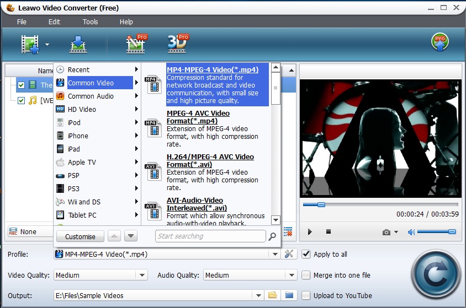Click the profile settings tools icon
Viewport: 466px width, 308px height.
coord(289,254)
